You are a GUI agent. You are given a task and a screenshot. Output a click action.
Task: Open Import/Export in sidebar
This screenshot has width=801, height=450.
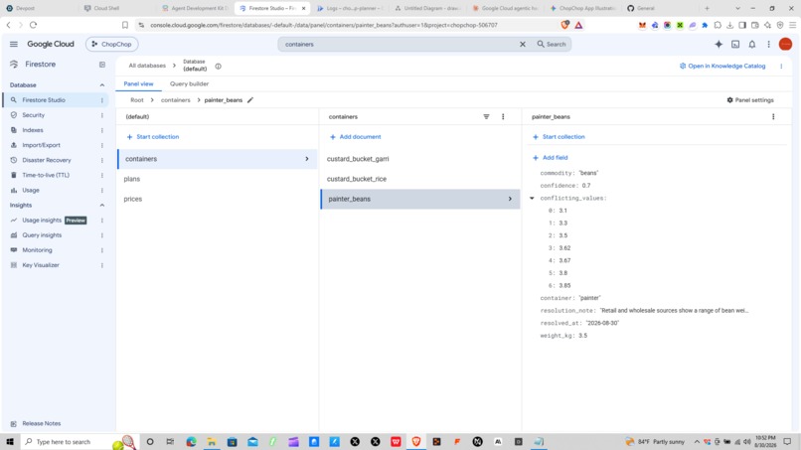[41, 145]
